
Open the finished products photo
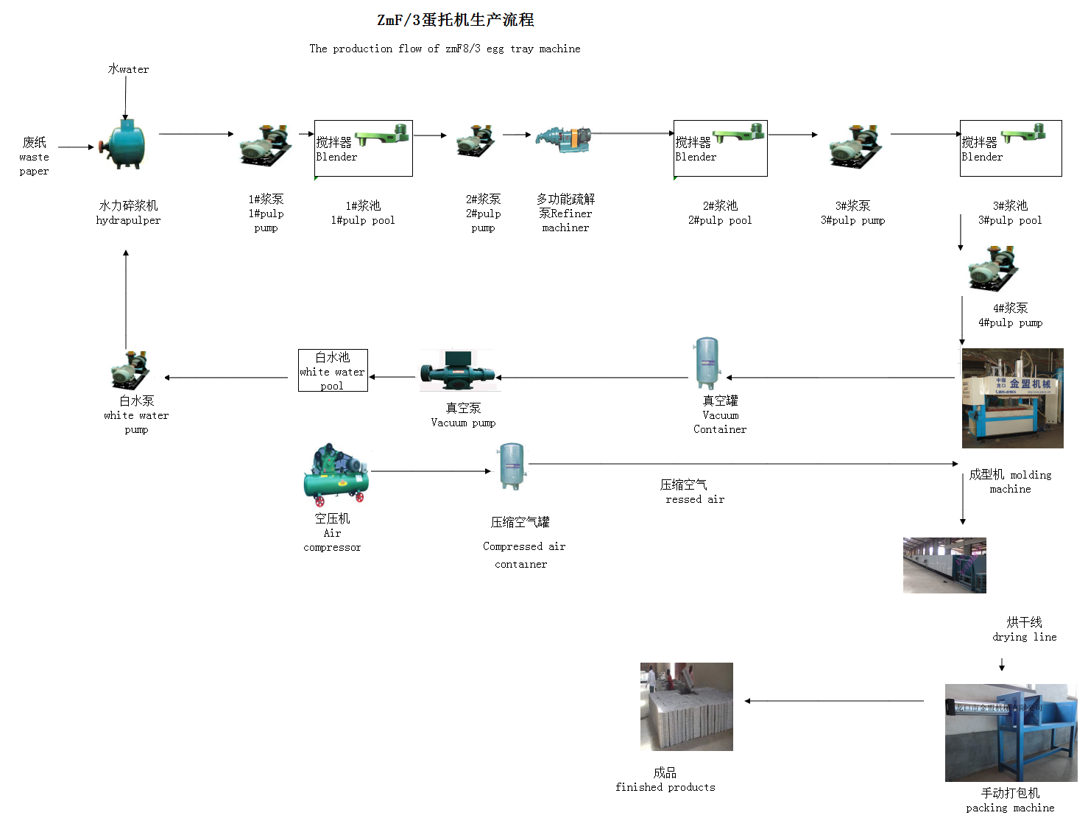pos(686,706)
